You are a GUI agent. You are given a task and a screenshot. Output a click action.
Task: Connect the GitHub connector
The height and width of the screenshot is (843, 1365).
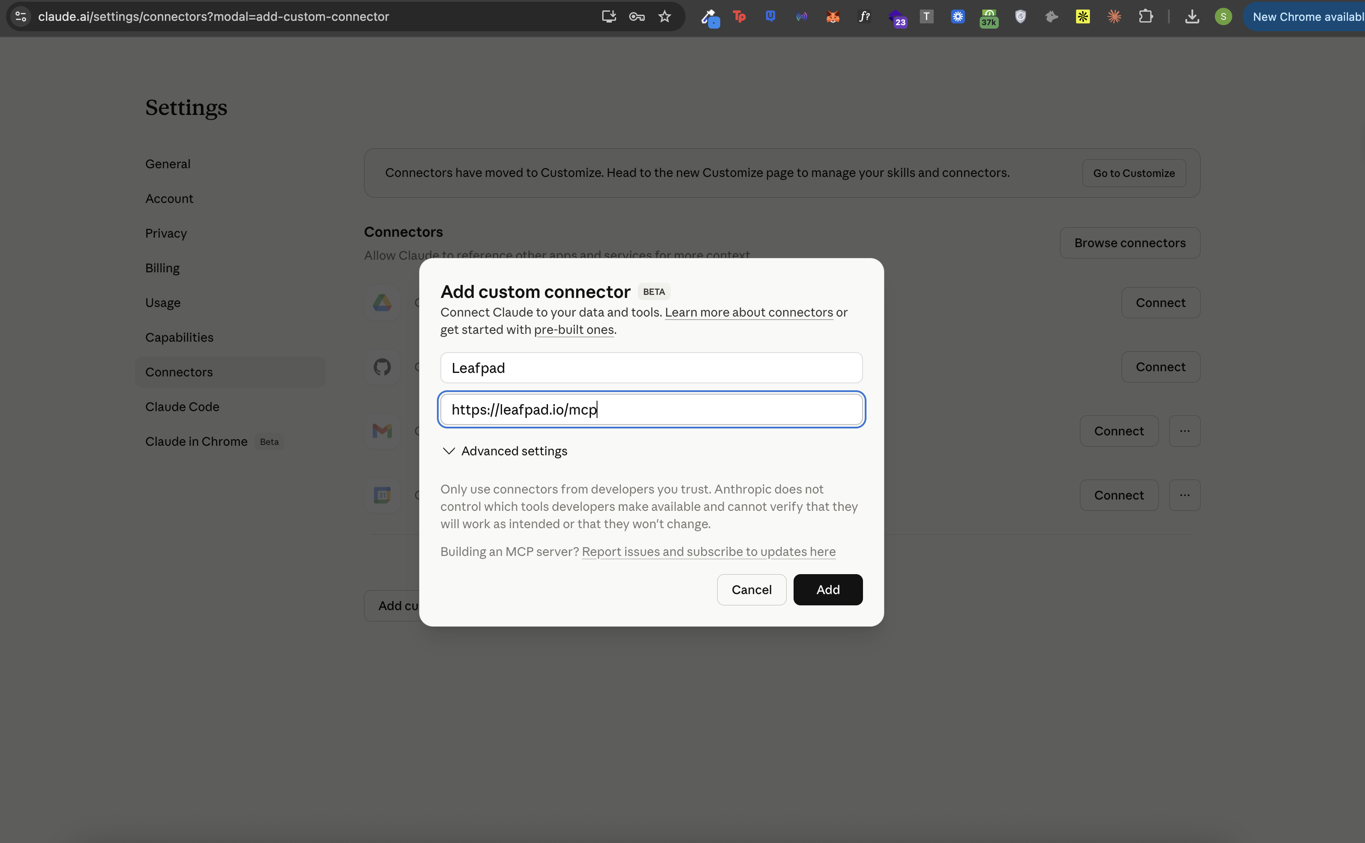(x=1160, y=367)
